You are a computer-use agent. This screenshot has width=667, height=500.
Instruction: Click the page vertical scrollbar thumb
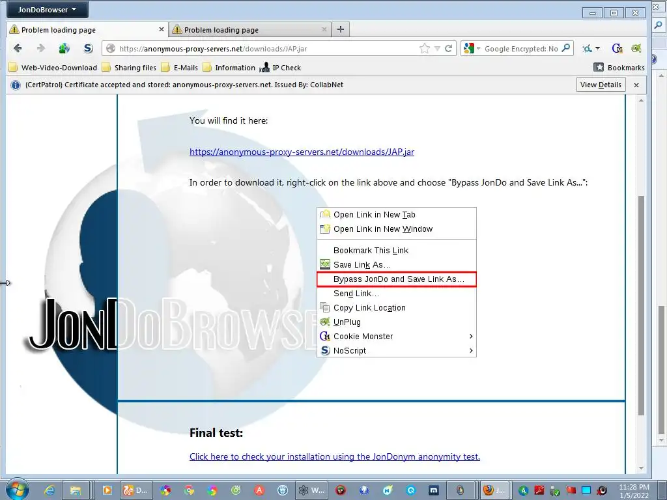[x=641, y=305]
